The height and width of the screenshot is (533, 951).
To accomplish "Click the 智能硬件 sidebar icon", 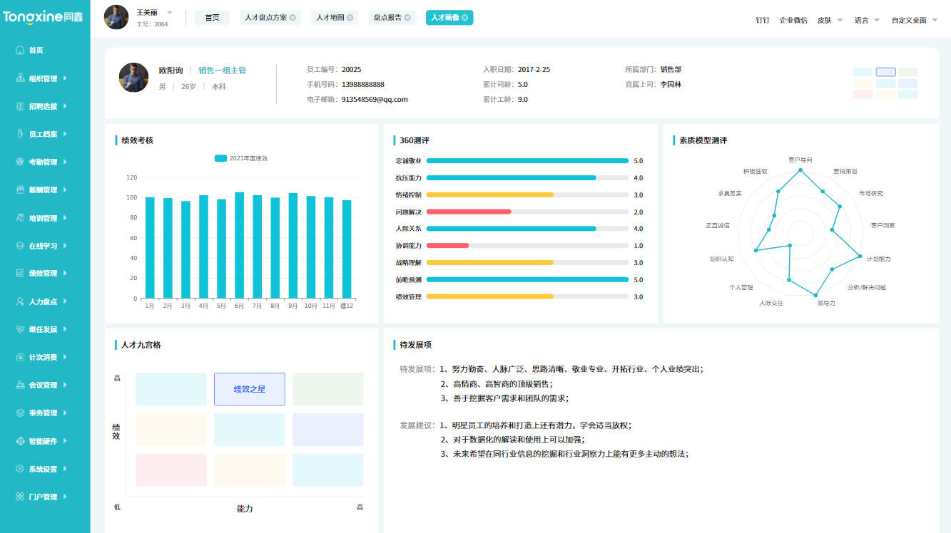I will click(18, 440).
